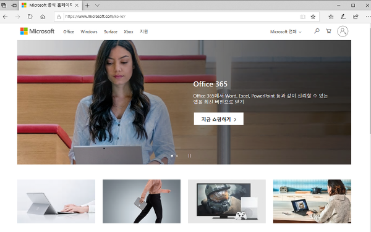
Task: Open the 지원 support menu item
Action: click(x=144, y=31)
